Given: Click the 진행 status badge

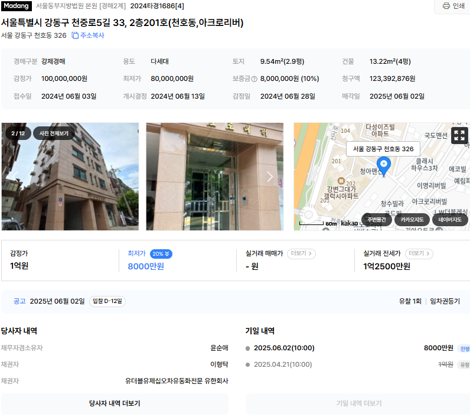Looking at the screenshot, I should click(x=464, y=348).
